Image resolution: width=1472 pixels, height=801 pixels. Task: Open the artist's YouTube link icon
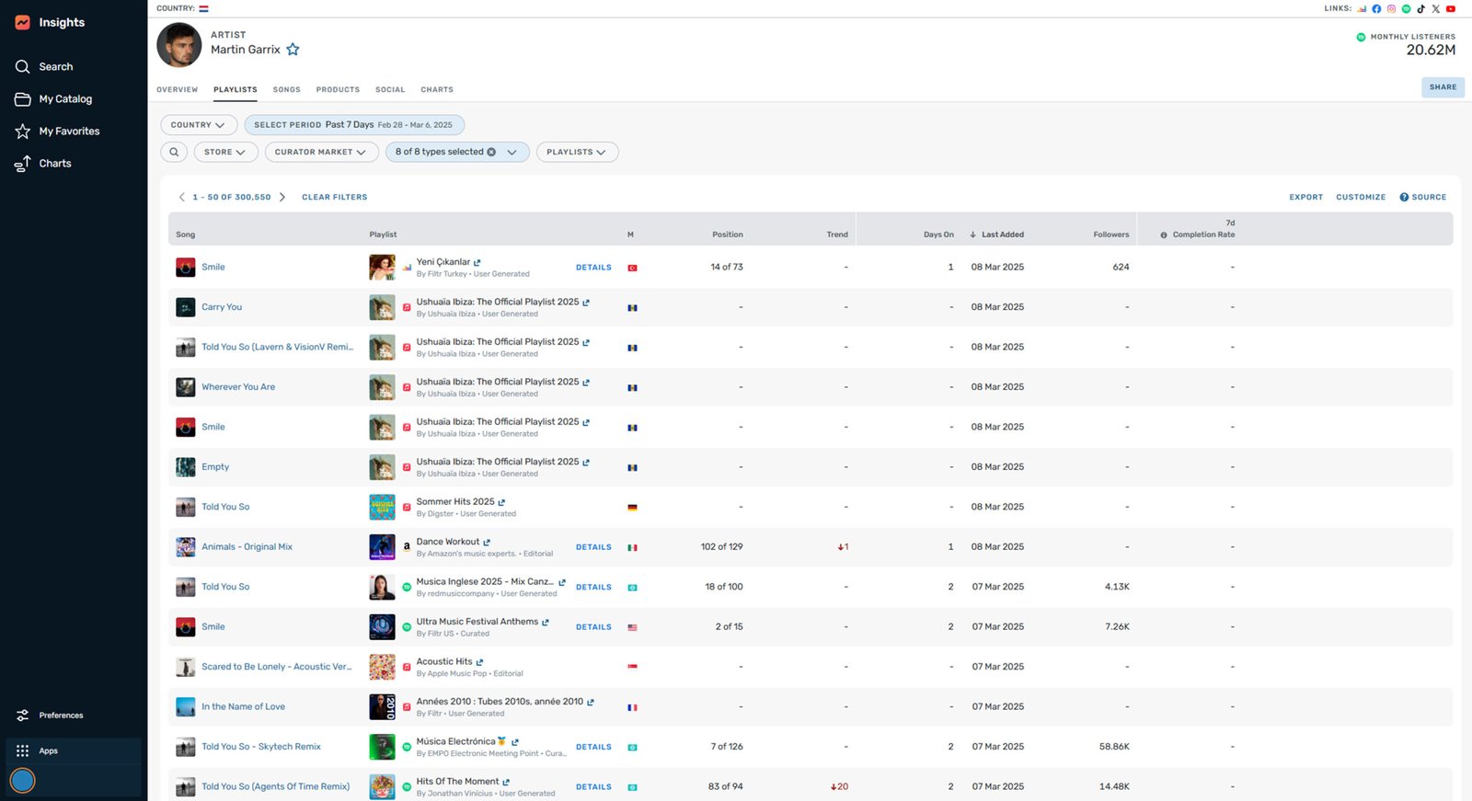point(1450,9)
